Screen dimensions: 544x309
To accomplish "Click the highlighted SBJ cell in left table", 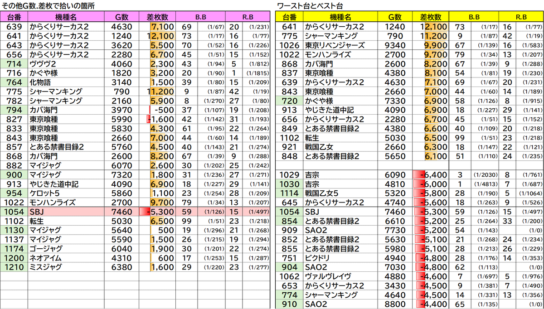I will 66,212.
